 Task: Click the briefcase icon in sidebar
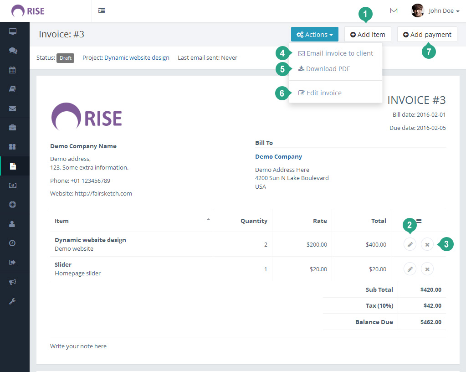[13, 128]
